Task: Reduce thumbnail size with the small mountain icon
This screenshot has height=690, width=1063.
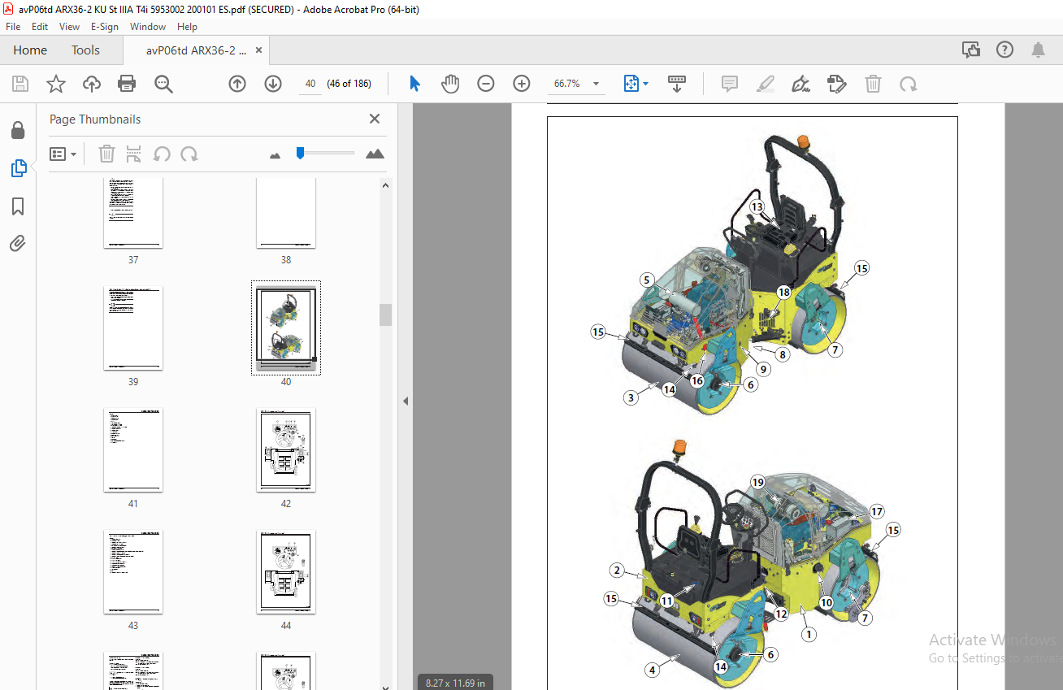Action: tap(275, 154)
